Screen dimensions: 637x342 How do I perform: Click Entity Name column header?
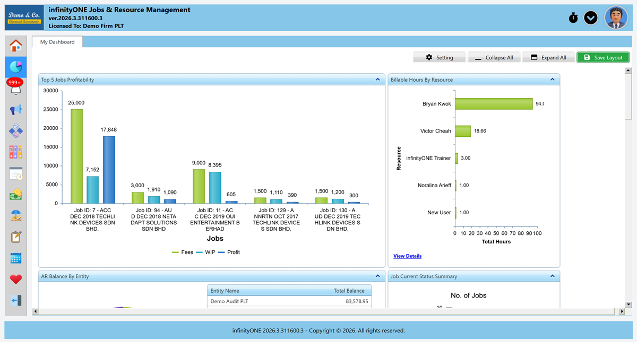(x=225, y=291)
